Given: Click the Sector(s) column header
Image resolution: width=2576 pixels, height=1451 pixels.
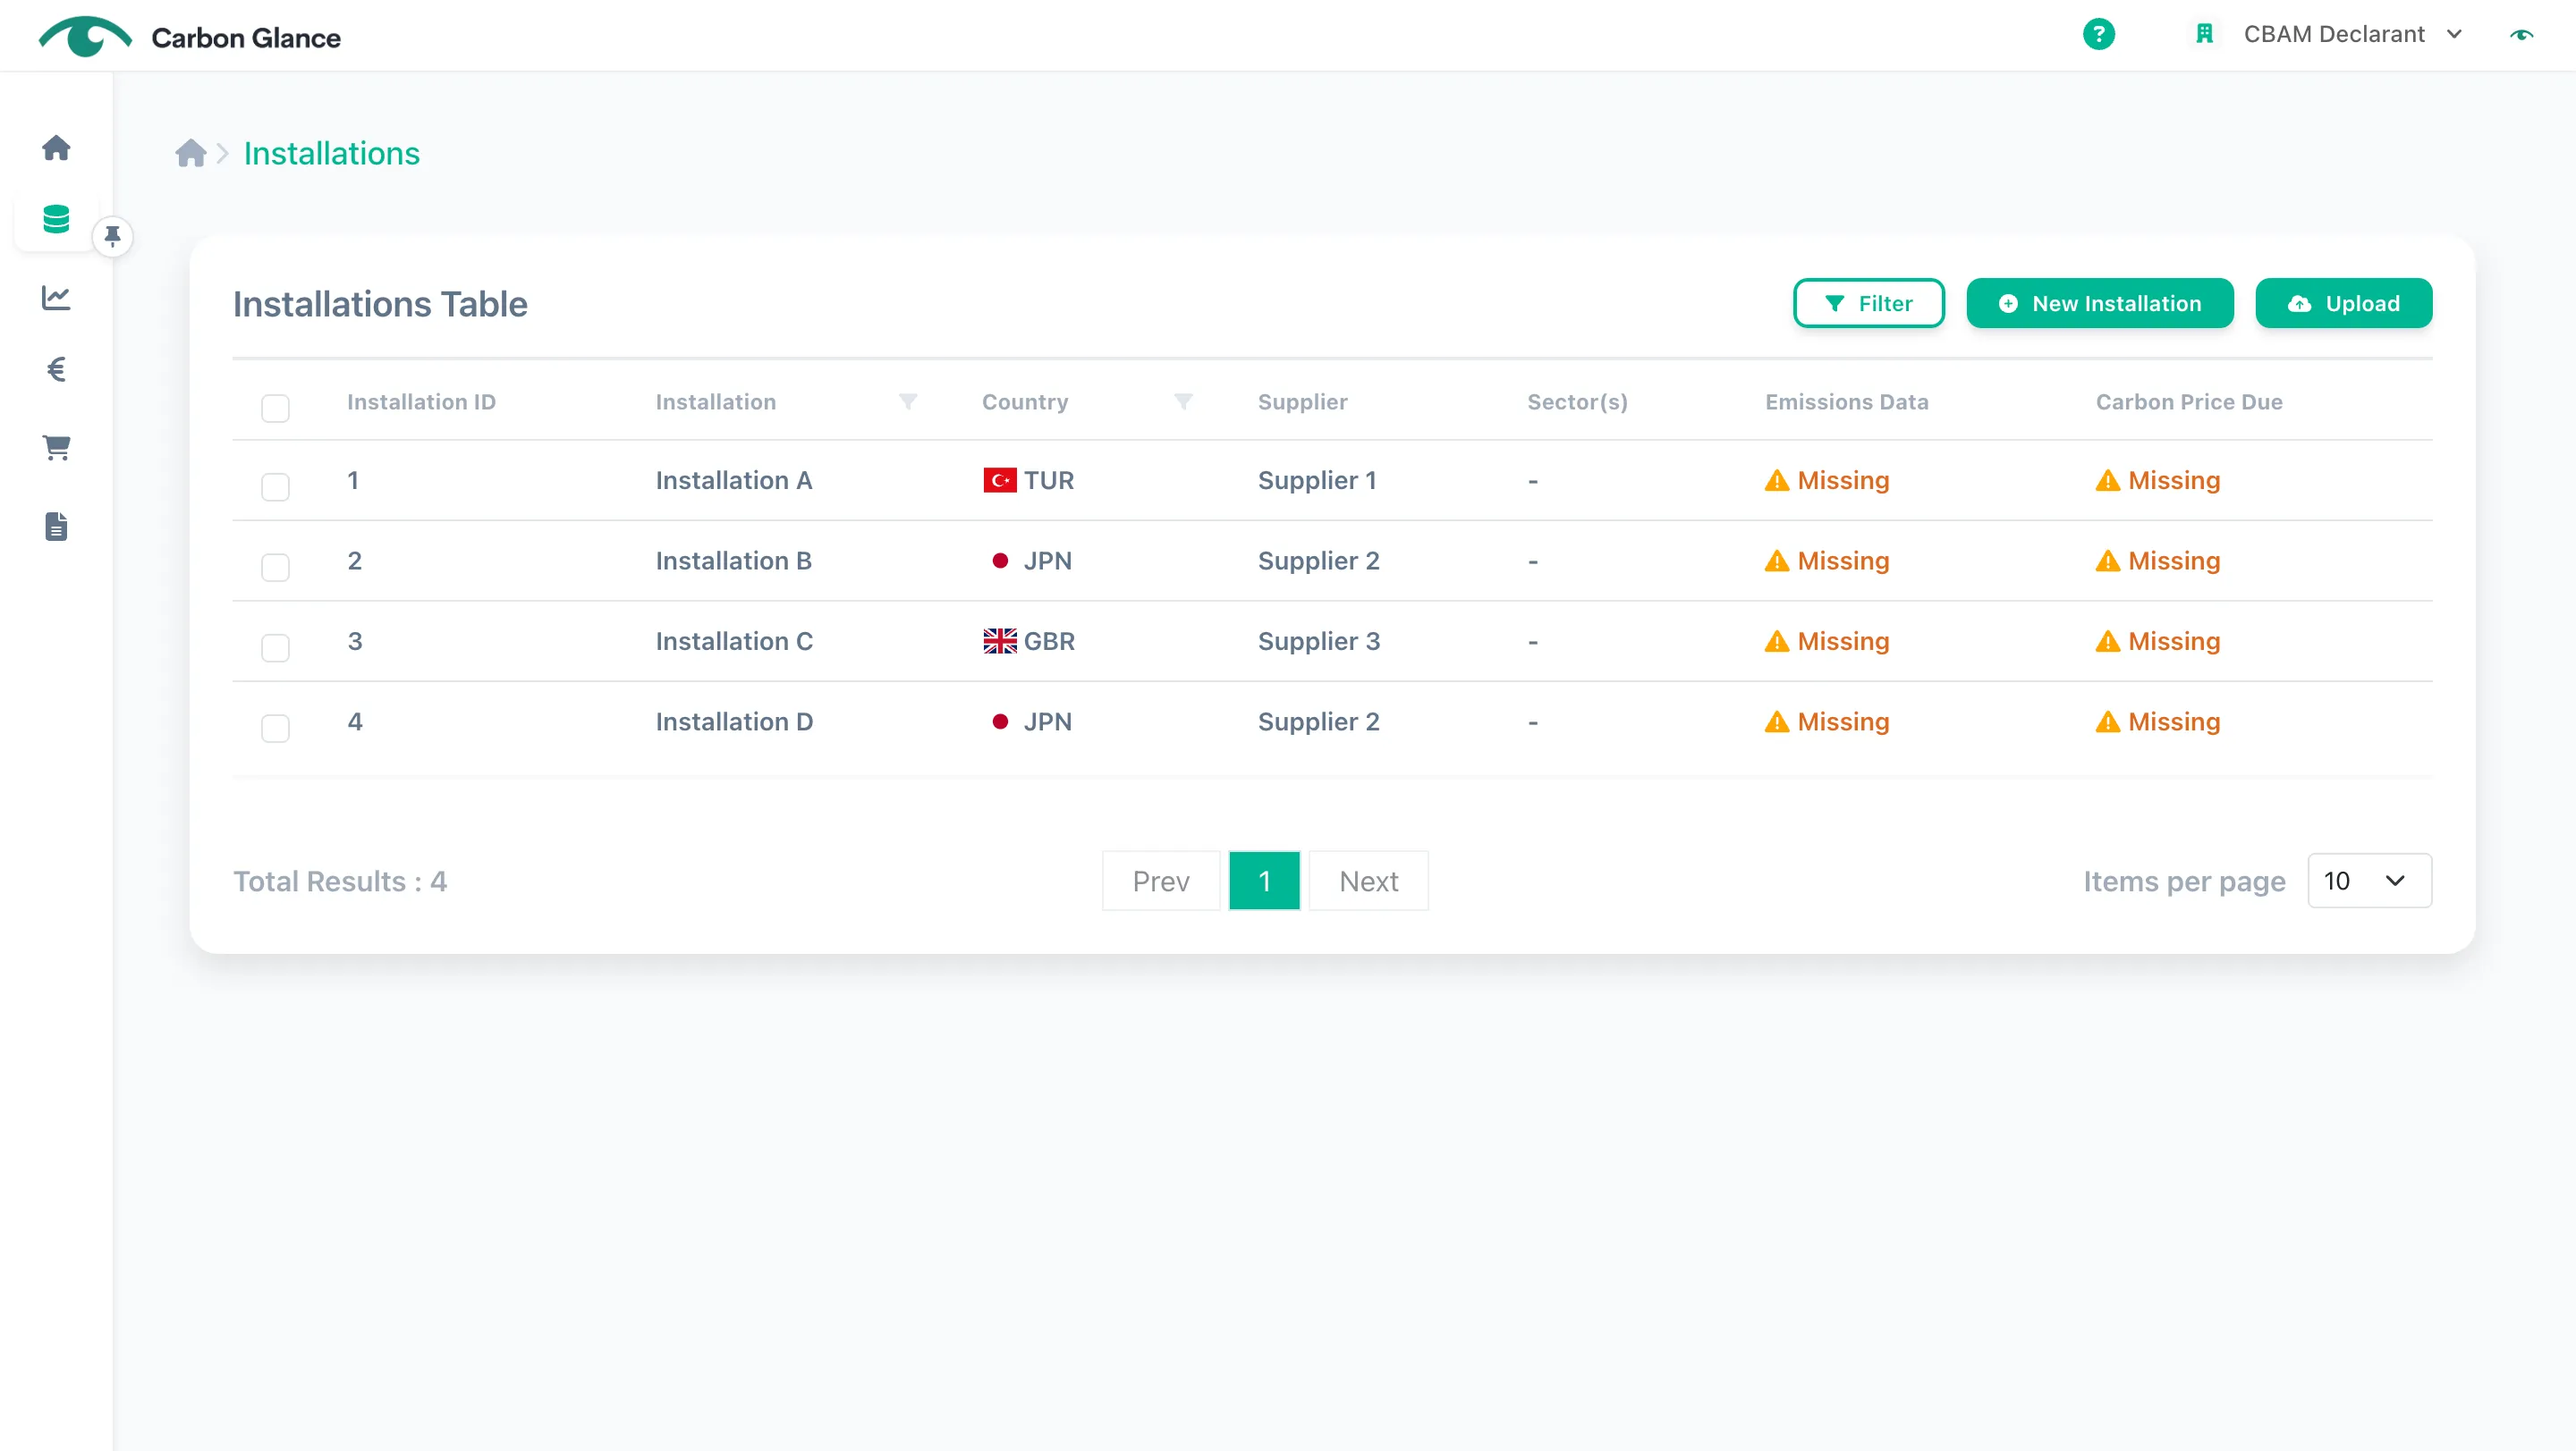Looking at the screenshot, I should (1577, 401).
